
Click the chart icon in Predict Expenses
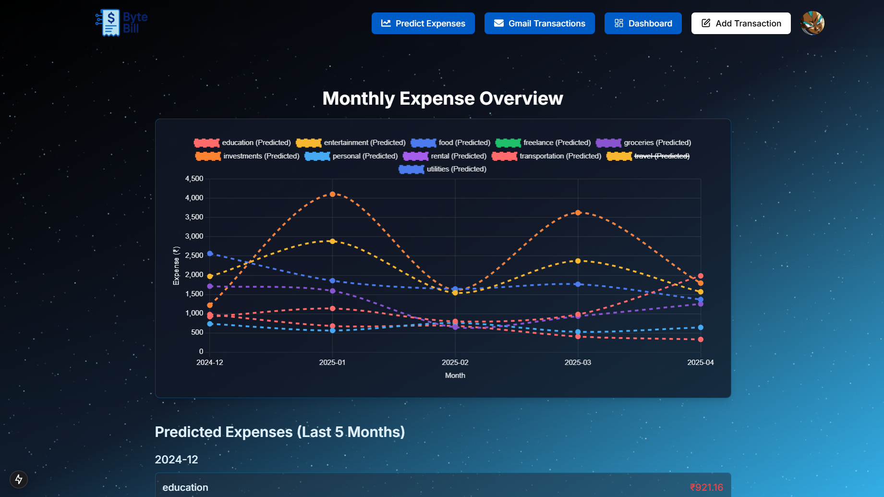pos(386,24)
